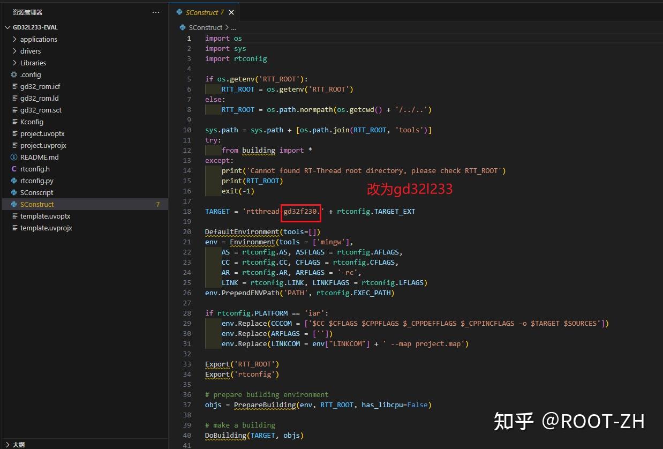Click the SConscript file icon

click(x=14, y=192)
